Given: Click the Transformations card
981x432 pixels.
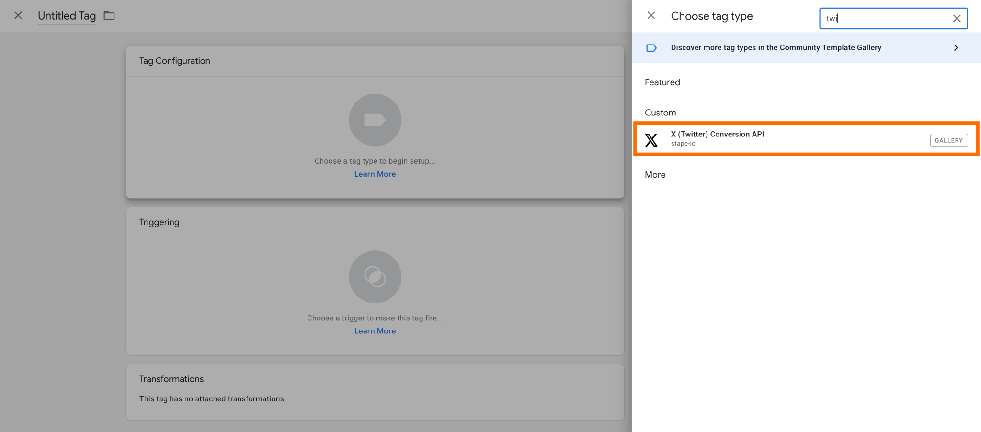Looking at the screenshot, I should tap(375, 392).
